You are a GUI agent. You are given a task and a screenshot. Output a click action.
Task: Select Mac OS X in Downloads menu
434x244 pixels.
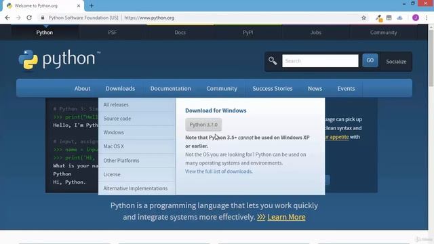(137, 146)
